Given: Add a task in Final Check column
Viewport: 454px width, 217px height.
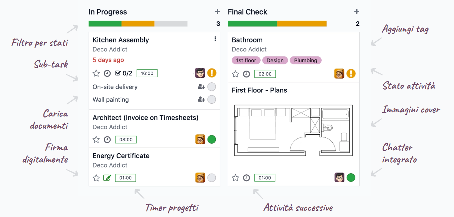Looking at the screenshot, I should tap(357, 12).
